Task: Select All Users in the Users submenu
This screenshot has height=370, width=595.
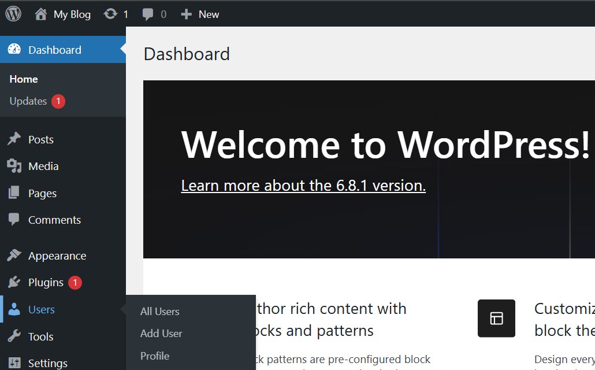Action: tap(160, 311)
